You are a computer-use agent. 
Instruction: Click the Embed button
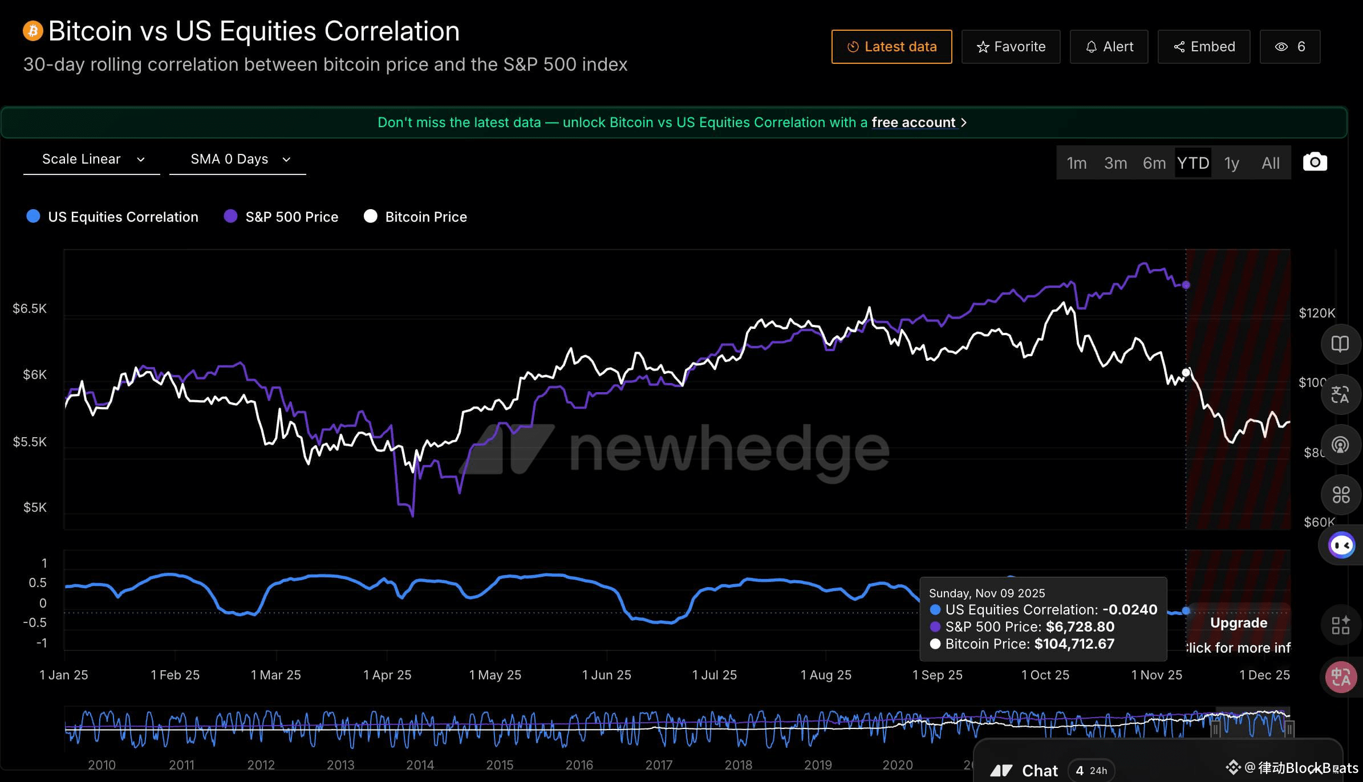click(1204, 47)
